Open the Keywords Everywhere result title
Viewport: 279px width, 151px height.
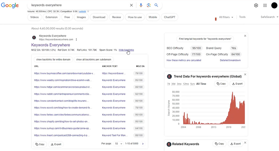tap(50, 45)
